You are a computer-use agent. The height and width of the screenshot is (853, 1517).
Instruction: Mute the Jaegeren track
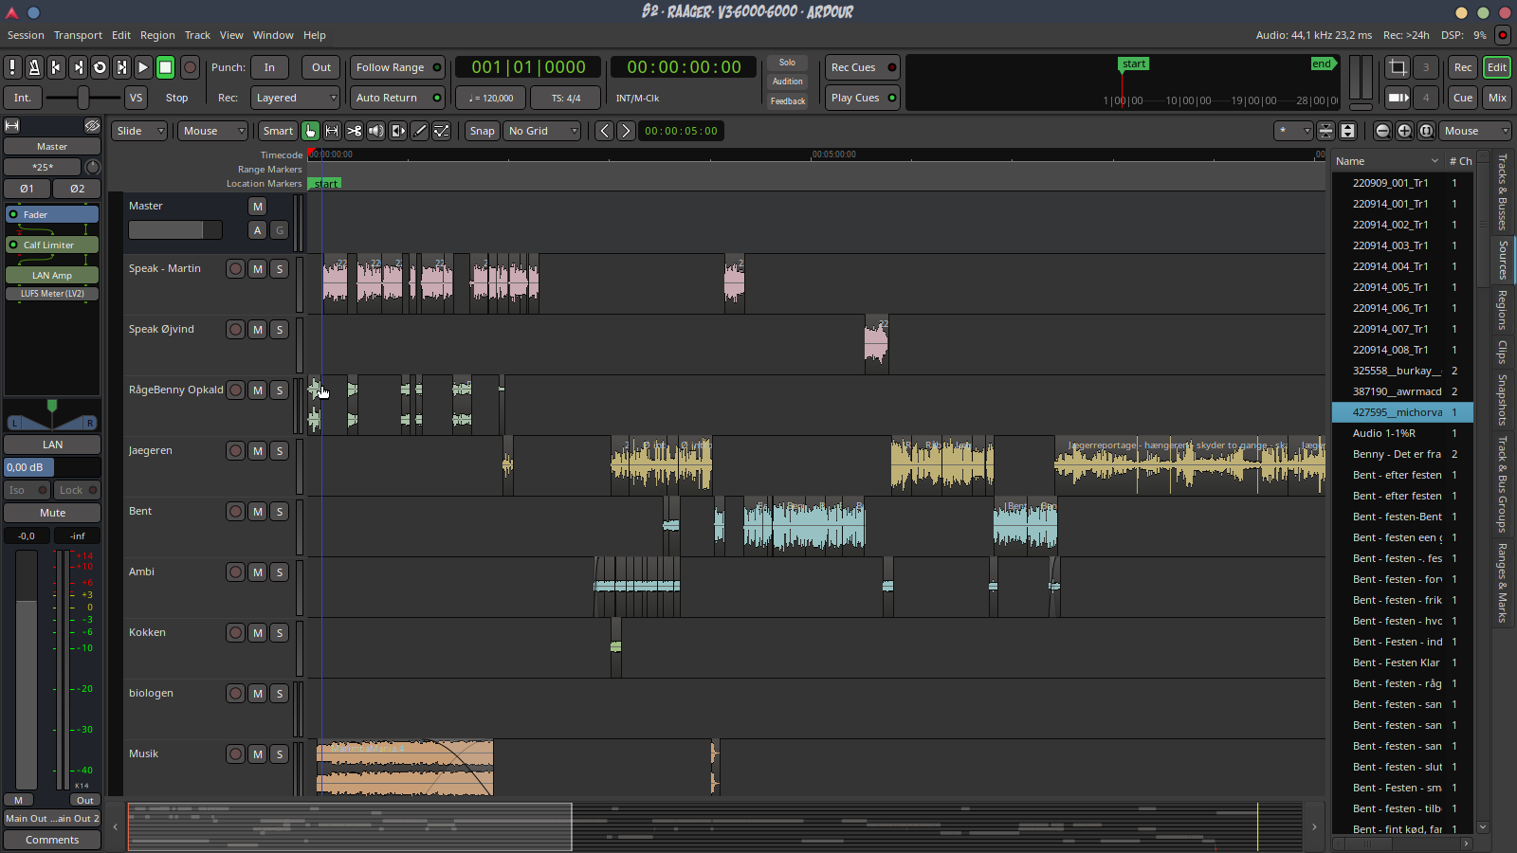pos(257,451)
